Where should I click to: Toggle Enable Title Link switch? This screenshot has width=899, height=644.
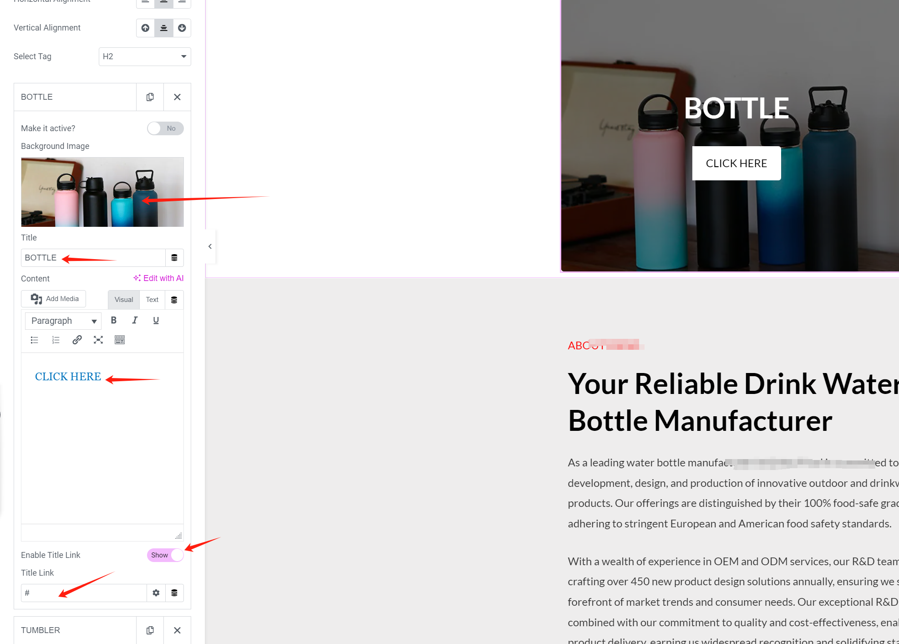click(x=165, y=555)
